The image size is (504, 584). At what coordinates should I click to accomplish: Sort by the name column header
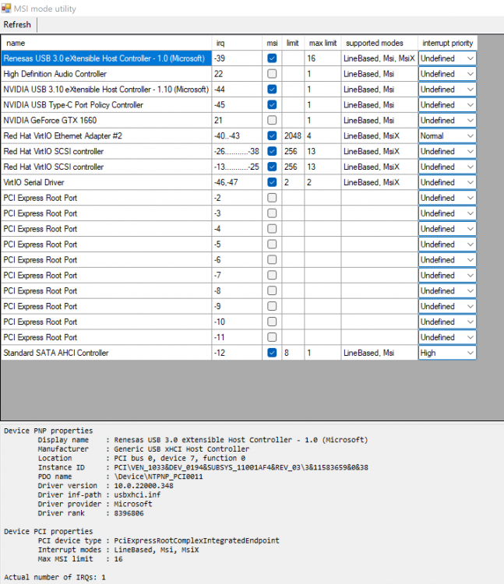tap(107, 43)
